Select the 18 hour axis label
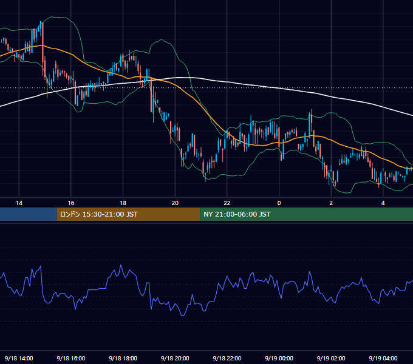413x364 pixels. tap(123, 203)
